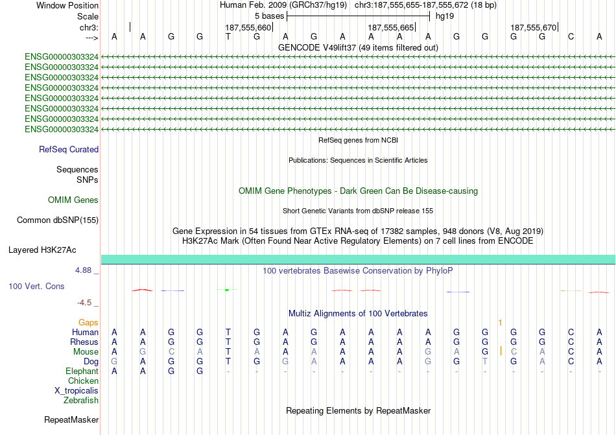
Task: Click the Human Feb. 2009 (GRCh37/hg19) title
Action: 283,5
